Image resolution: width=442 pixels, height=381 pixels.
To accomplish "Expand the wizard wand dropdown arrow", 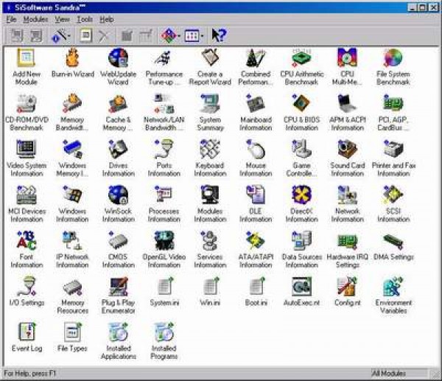I will pos(69,36).
